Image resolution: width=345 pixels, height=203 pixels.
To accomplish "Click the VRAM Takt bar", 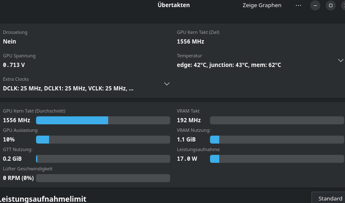I will click(277, 121).
